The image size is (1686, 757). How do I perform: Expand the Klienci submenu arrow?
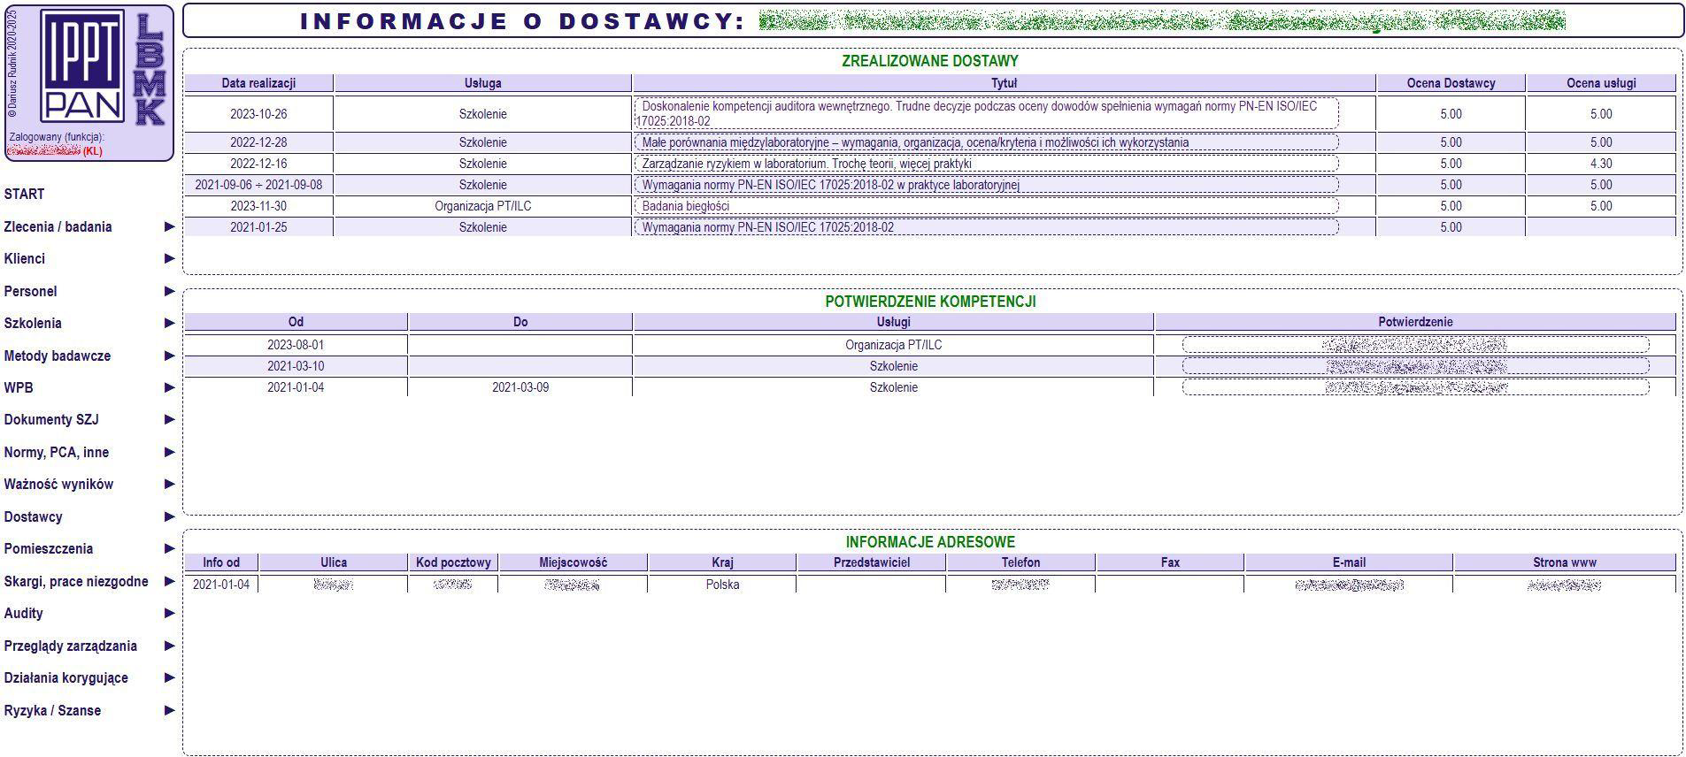(169, 259)
